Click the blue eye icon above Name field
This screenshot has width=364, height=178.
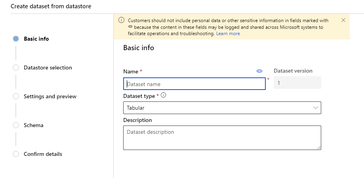point(259,71)
